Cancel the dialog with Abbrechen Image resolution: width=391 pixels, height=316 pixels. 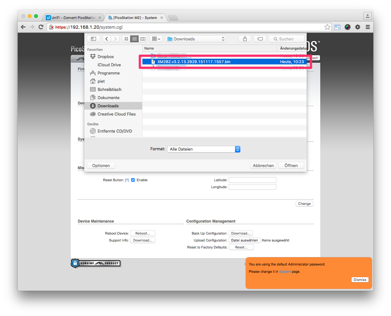(263, 165)
